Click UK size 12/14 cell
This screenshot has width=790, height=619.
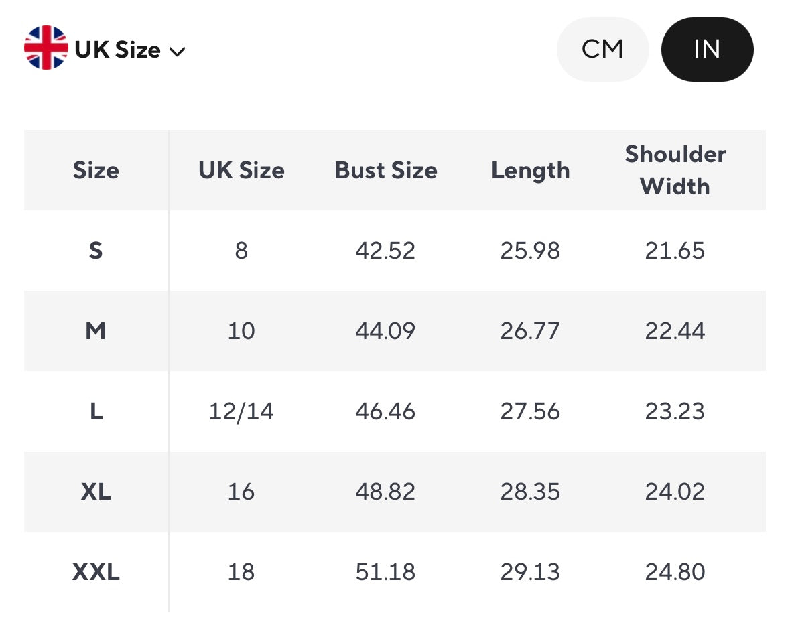(241, 411)
